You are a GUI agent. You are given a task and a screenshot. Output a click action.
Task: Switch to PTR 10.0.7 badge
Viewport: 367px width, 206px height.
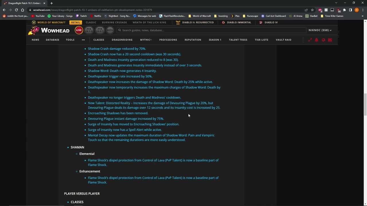click(x=100, y=30)
